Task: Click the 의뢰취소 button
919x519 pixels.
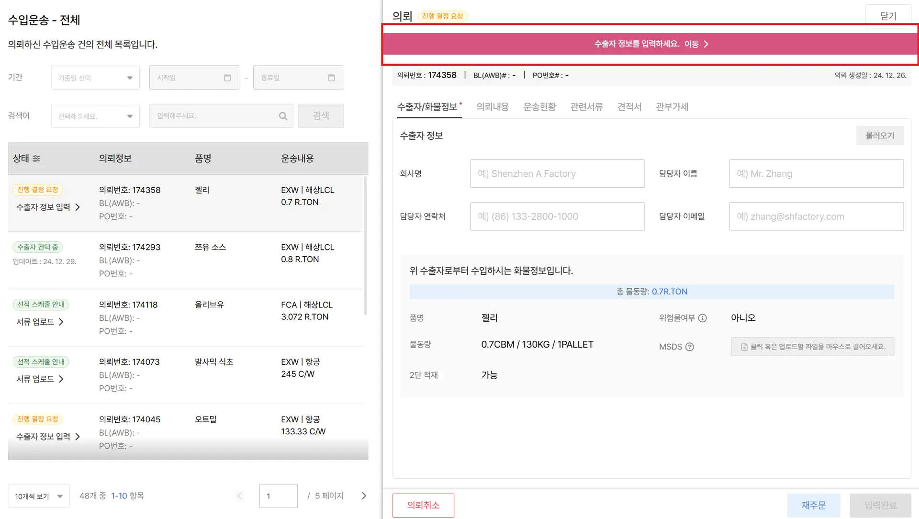Action: [423, 505]
